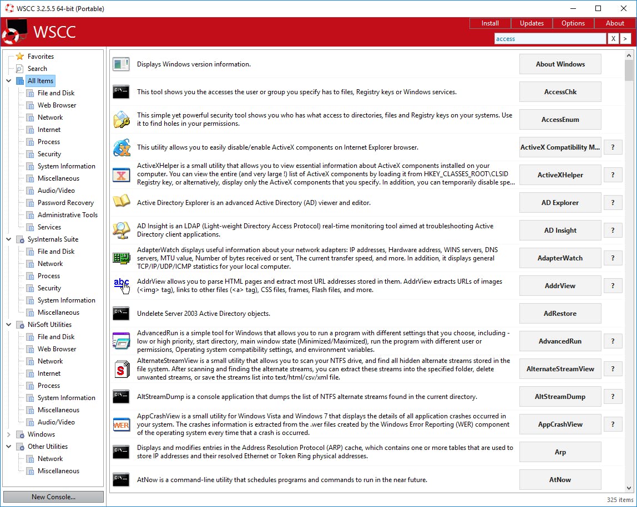The image size is (637, 507).
Task: Open help for AdvancedRun
Action: click(x=613, y=341)
